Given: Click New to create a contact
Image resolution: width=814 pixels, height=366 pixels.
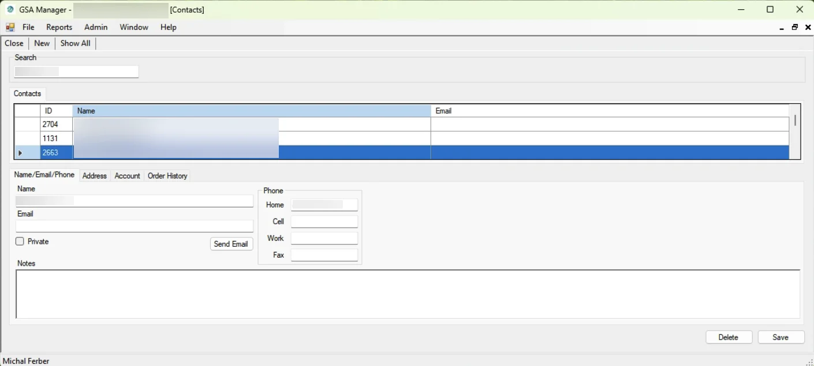Looking at the screenshot, I should click(x=41, y=43).
